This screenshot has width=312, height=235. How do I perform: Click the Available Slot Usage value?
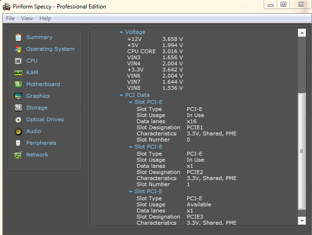[199, 204]
